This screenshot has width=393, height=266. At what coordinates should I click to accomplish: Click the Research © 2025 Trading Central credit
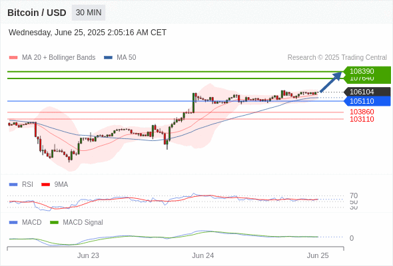pos(337,58)
